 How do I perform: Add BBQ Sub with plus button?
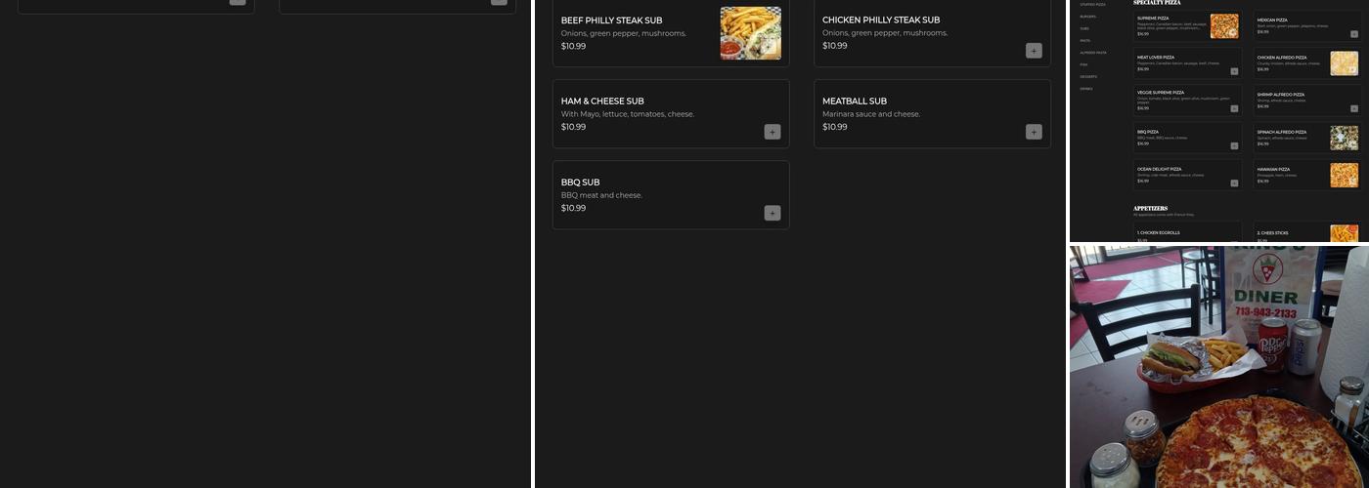pos(773,213)
